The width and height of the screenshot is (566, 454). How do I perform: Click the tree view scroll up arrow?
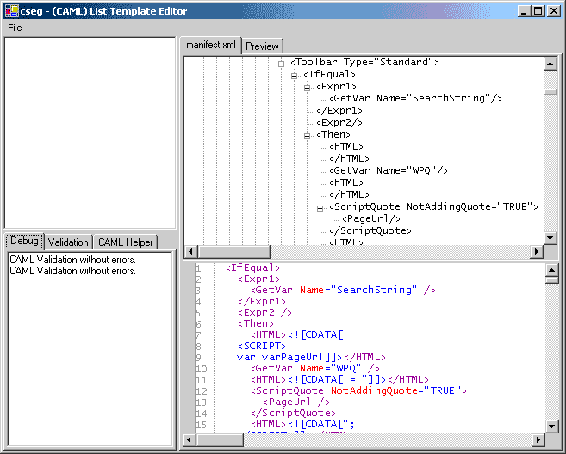click(550, 64)
